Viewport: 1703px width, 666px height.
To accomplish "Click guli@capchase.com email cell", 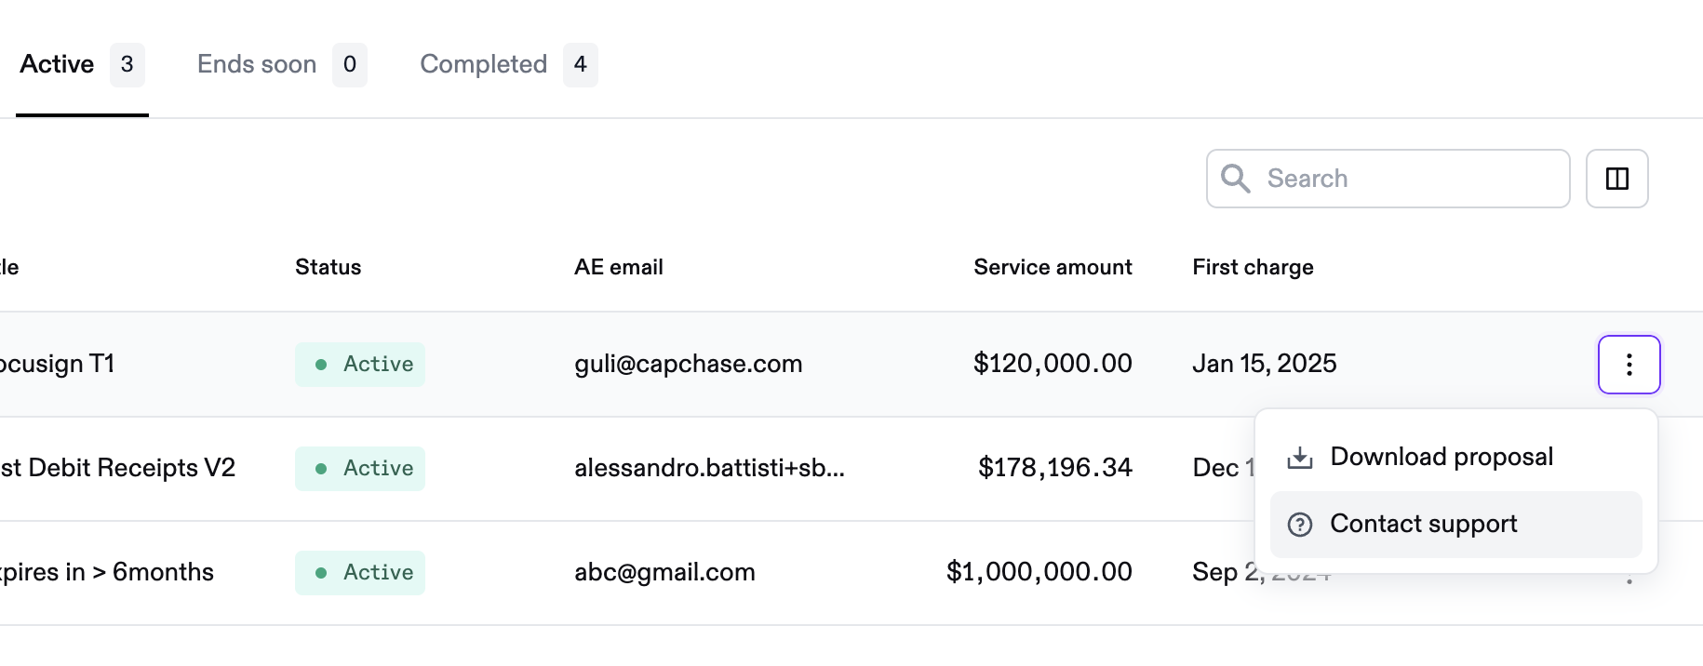I will [x=689, y=364].
